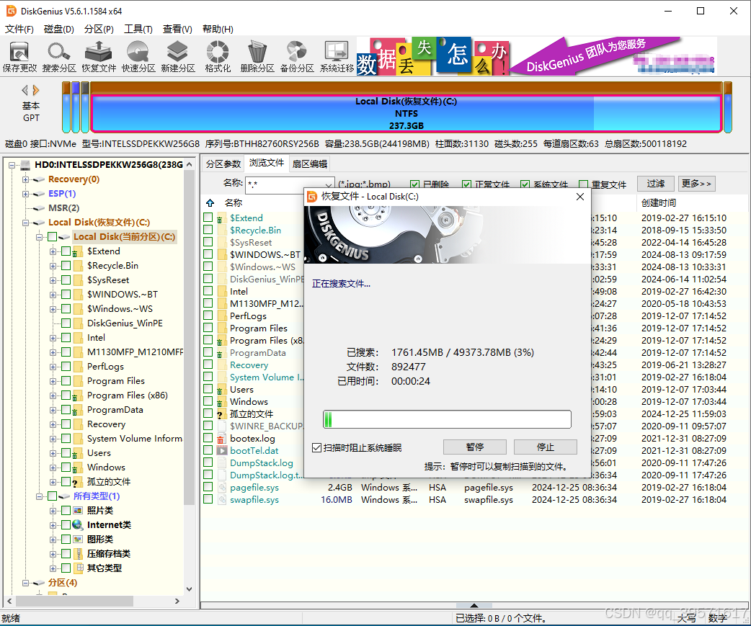Open the 文件(F) menu

(x=19, y=30)
